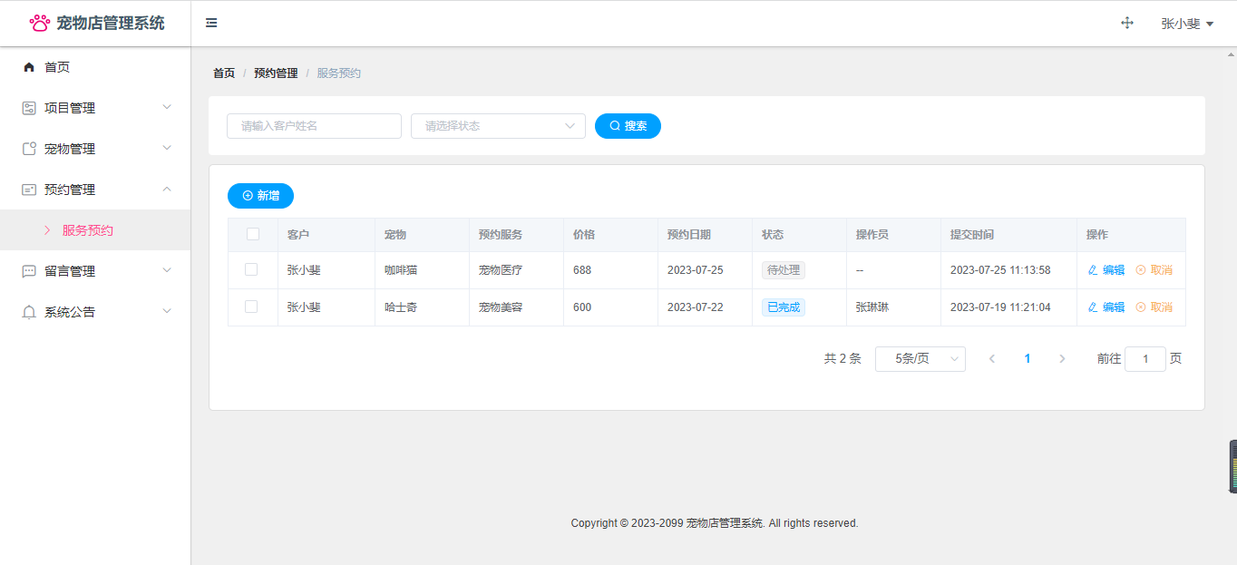The image size is (1237, 565).
Task: Select all rows via header checkbox
Action: [253, 234]
